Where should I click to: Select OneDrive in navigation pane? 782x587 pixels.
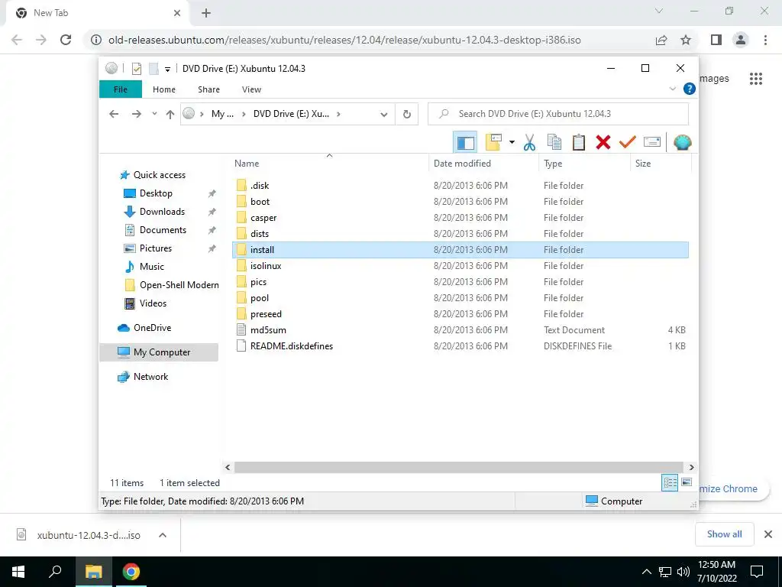point(152,328)
